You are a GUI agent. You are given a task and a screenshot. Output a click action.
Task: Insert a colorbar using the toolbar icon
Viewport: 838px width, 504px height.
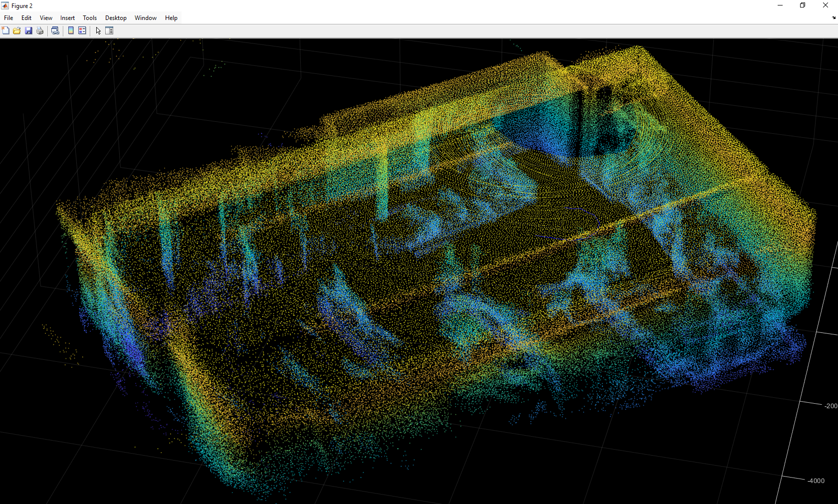pos(71,31)
